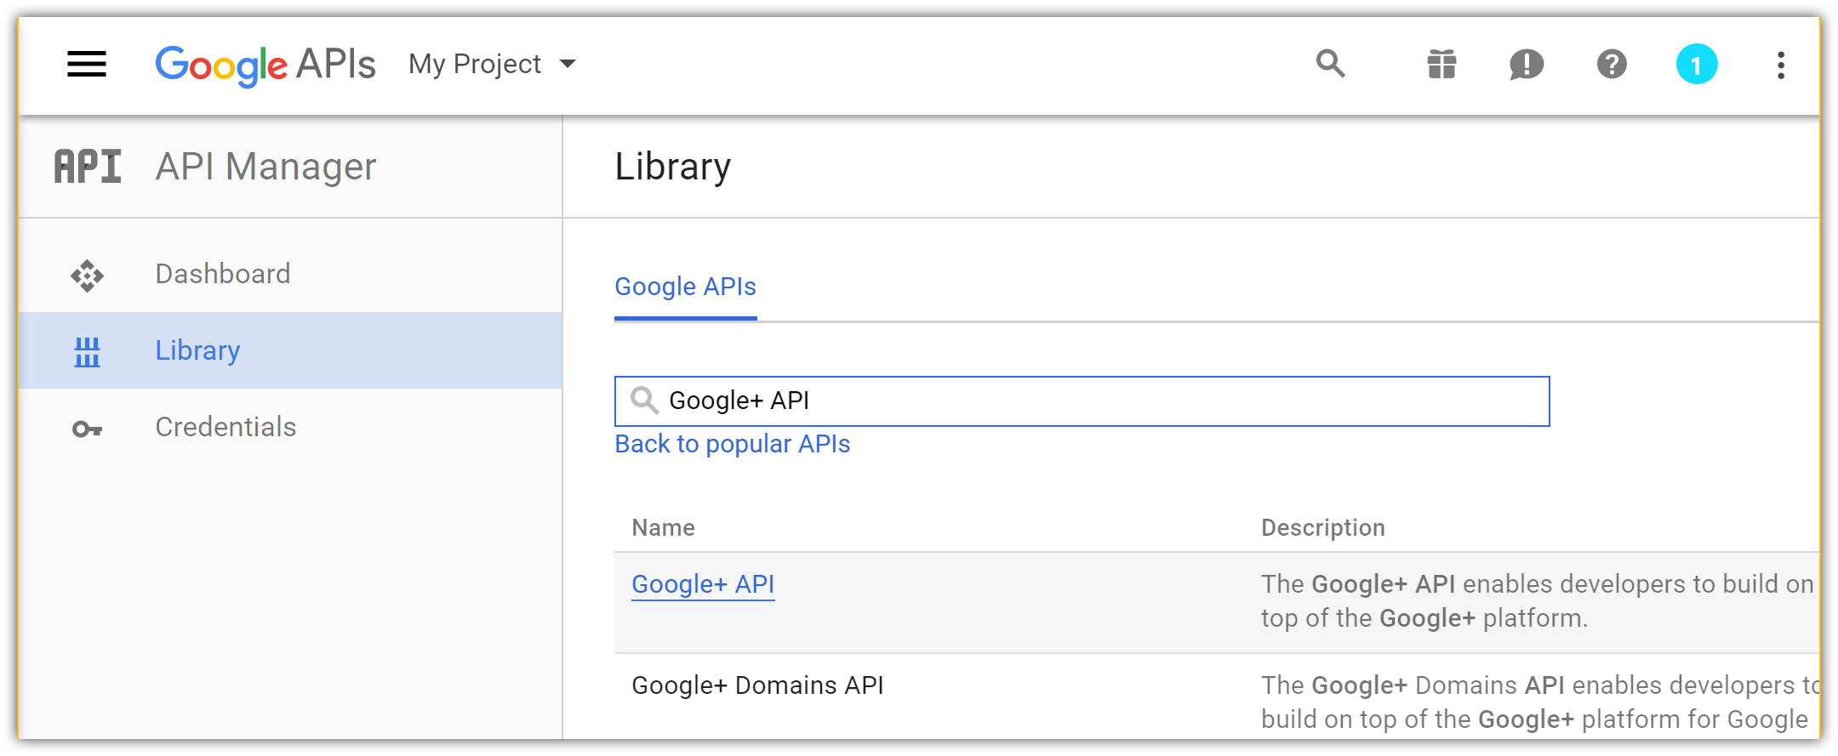Open the My Project dropdown
The width and height of the screenshot is (1838, 756).
tap(492, 64)
